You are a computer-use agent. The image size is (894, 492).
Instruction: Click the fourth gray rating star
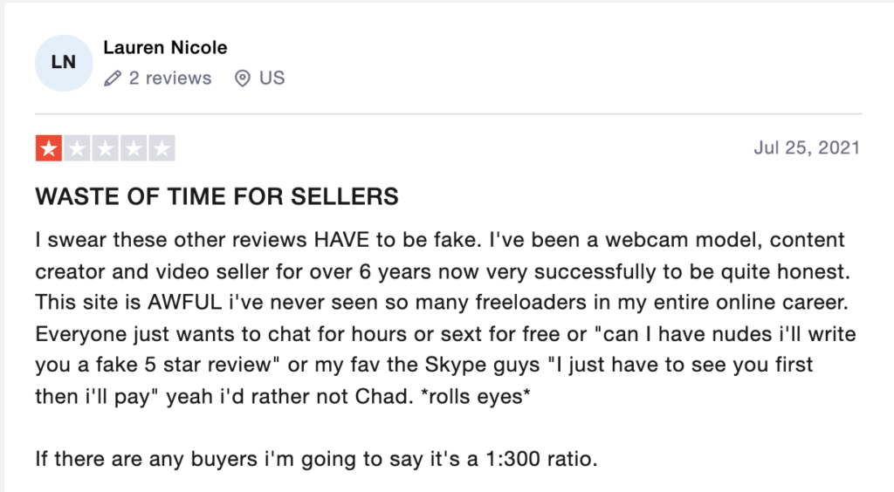[134, 148]
